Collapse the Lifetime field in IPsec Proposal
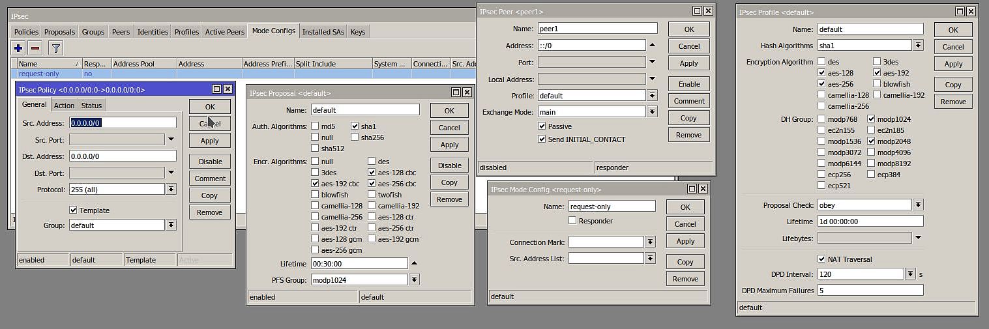 click(x=414, y=263)
